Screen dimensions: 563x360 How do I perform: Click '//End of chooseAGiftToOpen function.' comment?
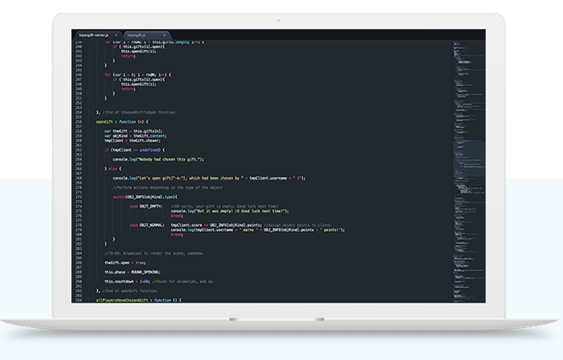tap(140, 113)
